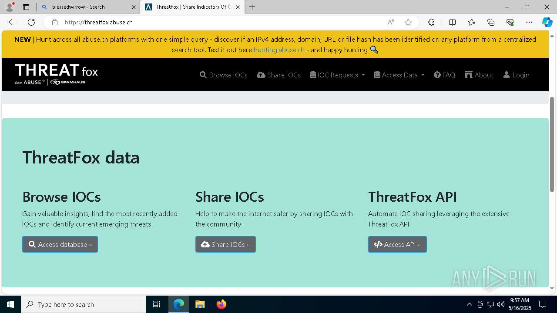
Task: Open Share IOCs in navigation bar
Action: (x=279, y=75)
